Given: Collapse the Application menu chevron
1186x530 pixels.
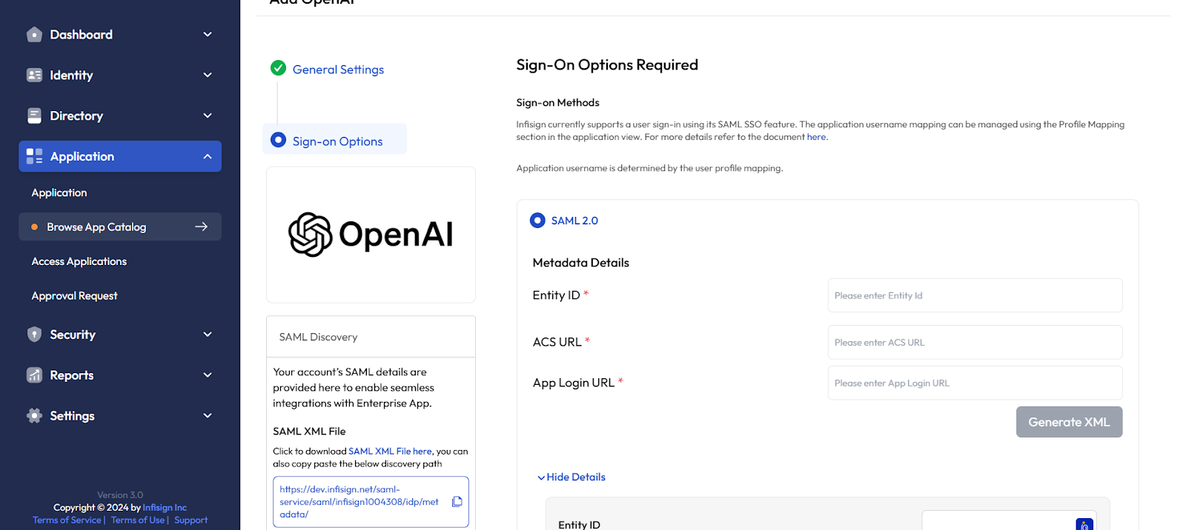Looking at the screenshot, I should pos(208,156).
